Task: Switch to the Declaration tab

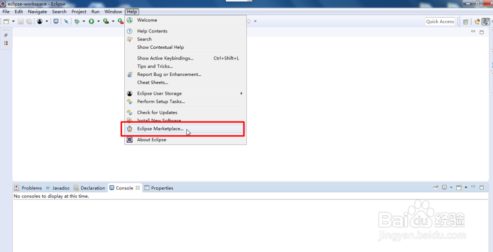Action: (89, 188)
